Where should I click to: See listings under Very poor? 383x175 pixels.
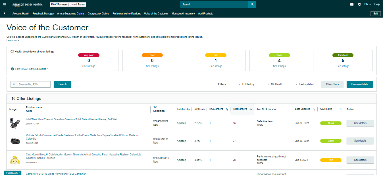89,66
